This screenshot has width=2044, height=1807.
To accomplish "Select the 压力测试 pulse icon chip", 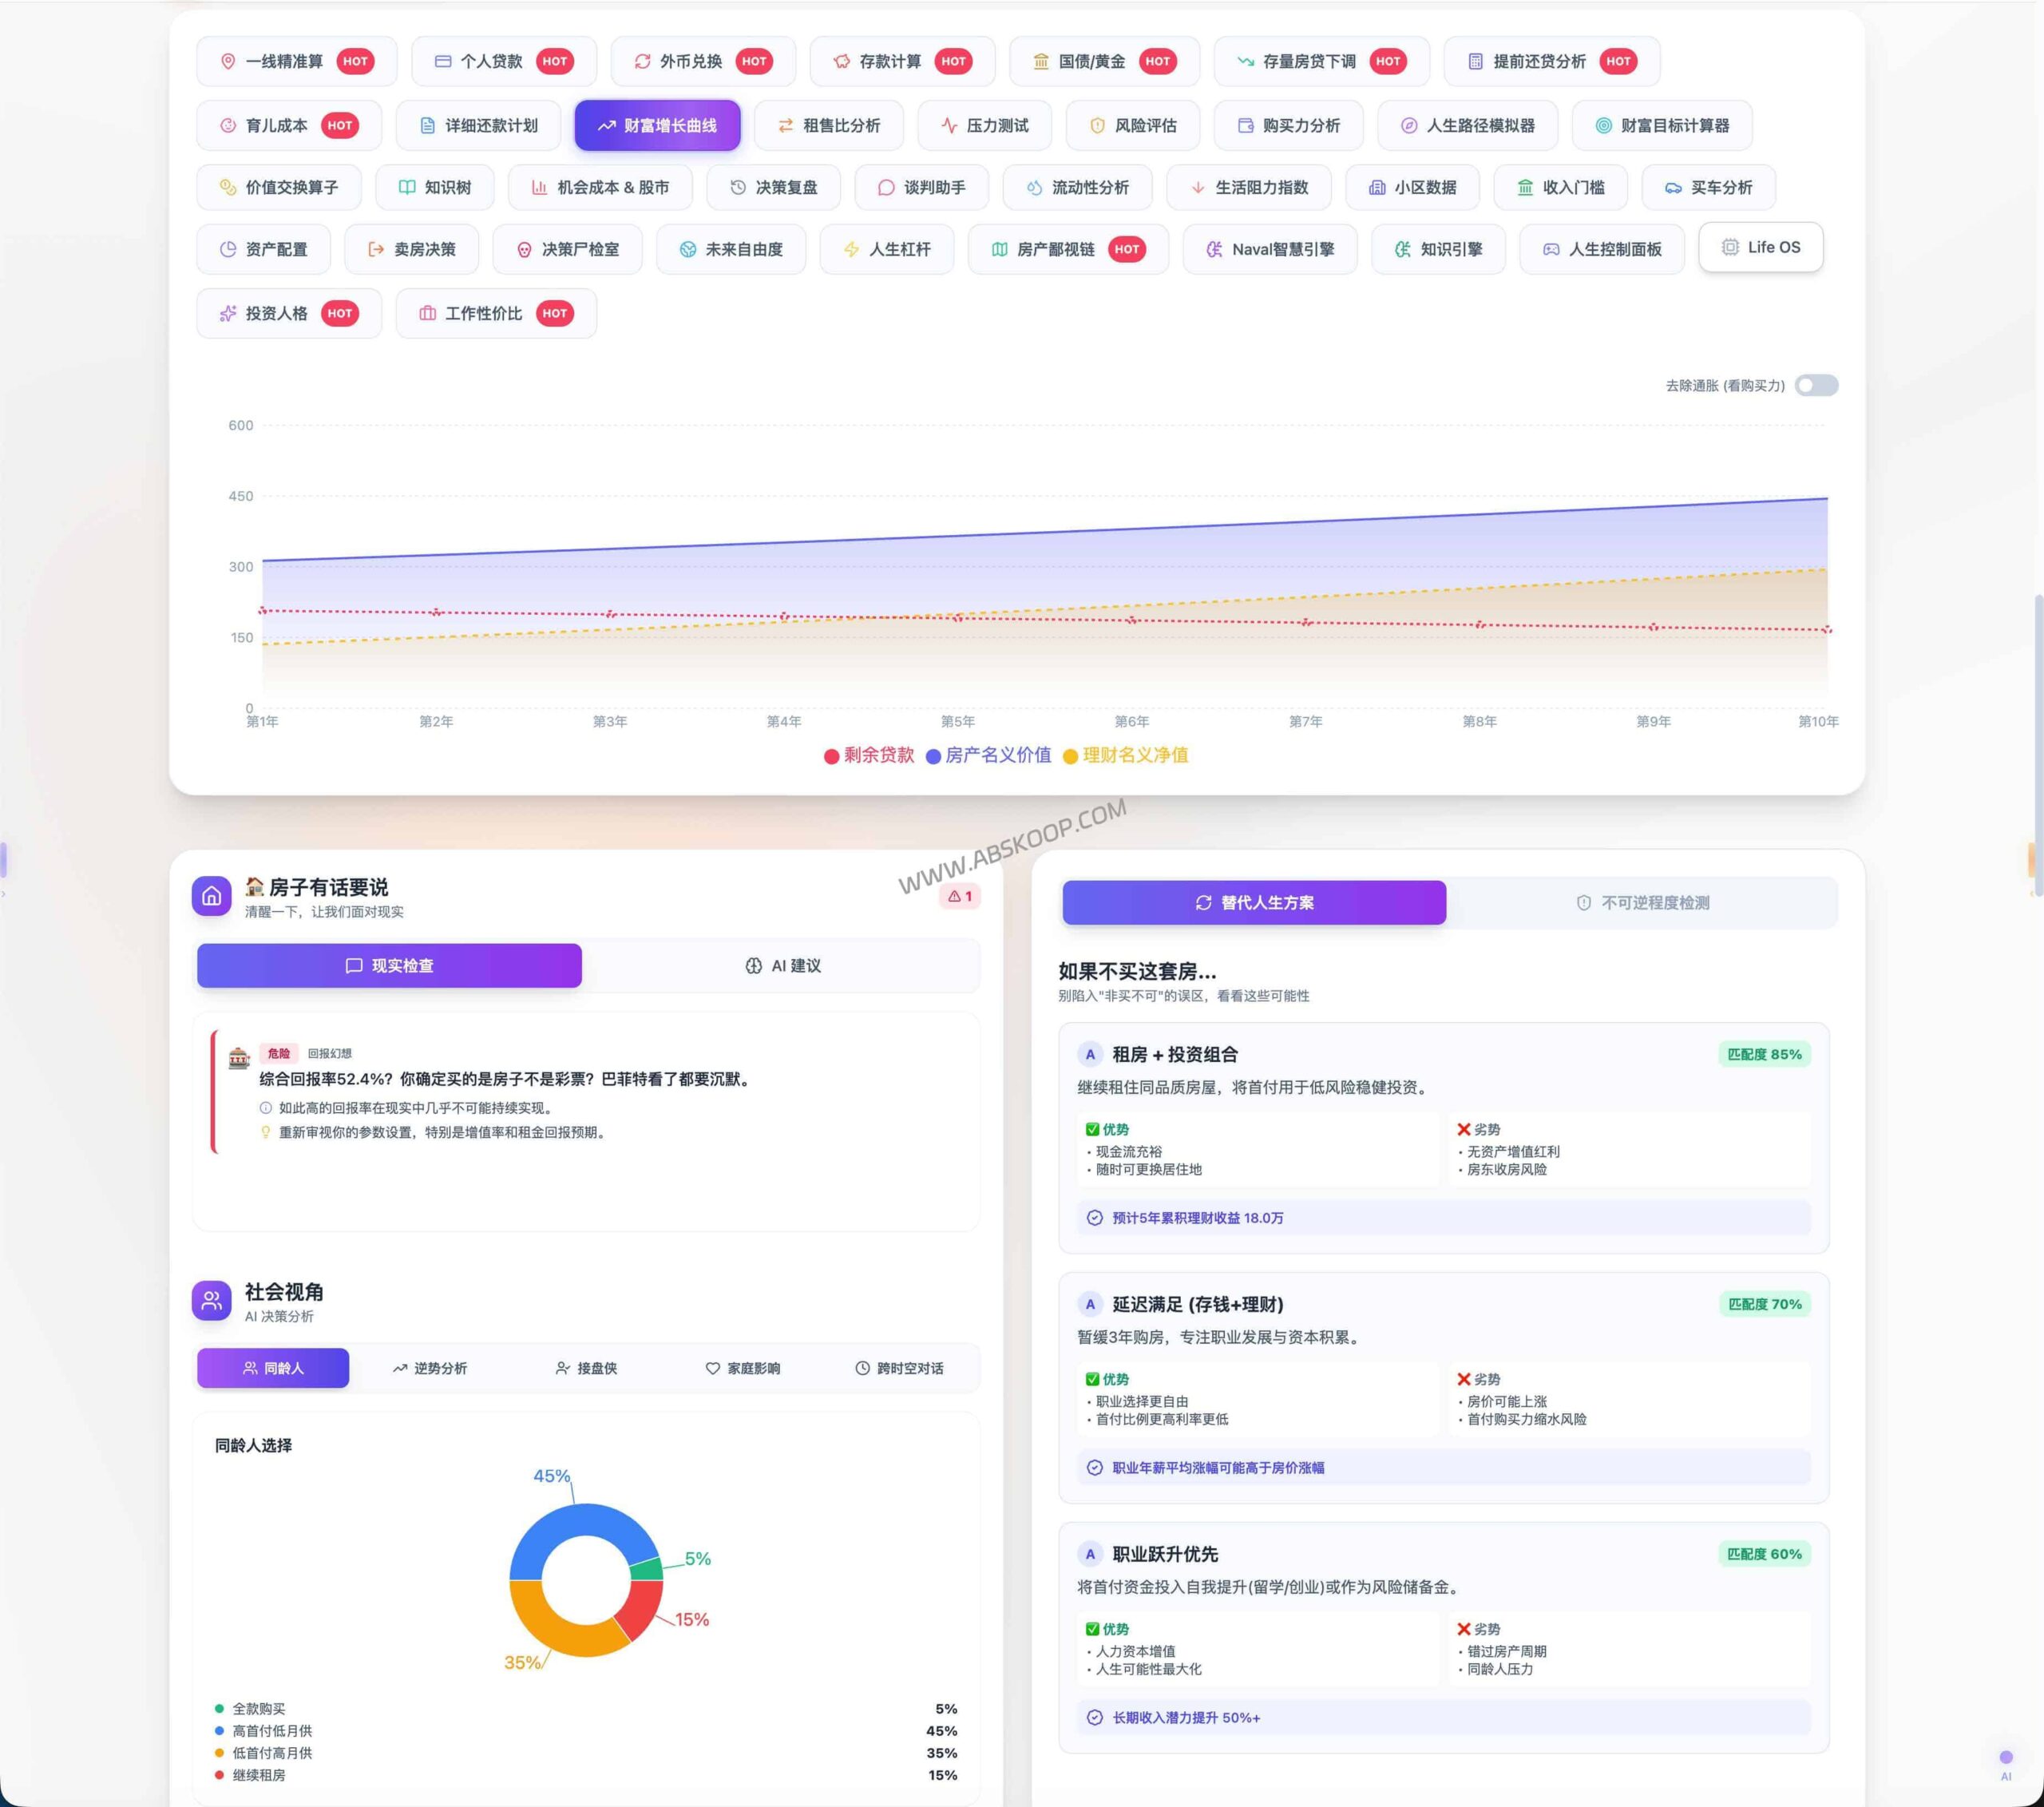I will [x=984, y=125].
